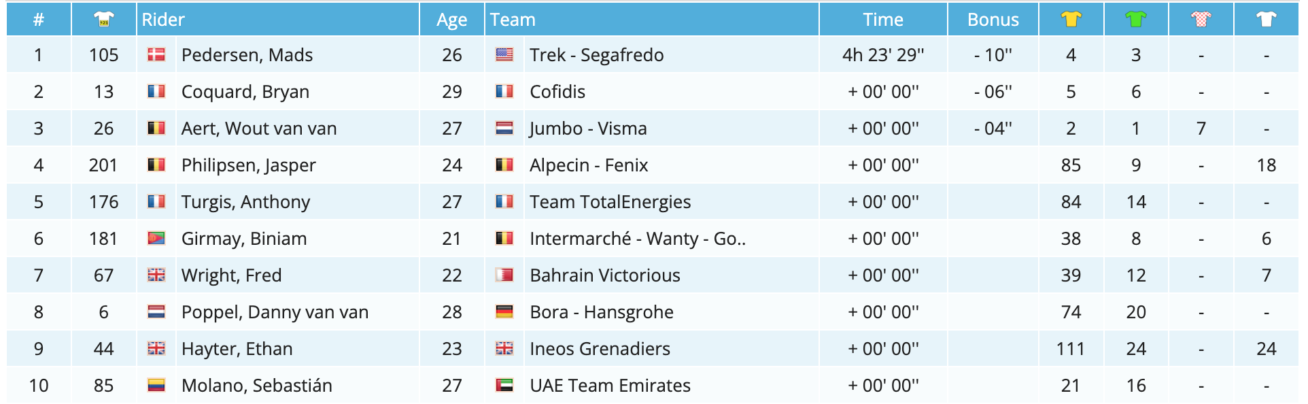Click the yellow jersey column icon
The height and width of the screenshot is (404, 1308).
tap(1071, 19)
